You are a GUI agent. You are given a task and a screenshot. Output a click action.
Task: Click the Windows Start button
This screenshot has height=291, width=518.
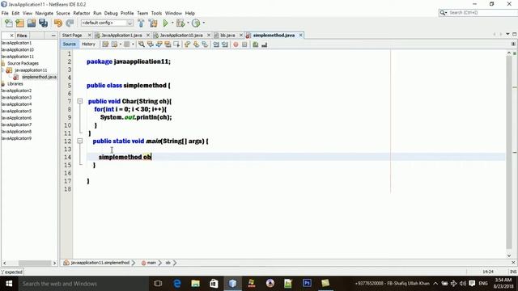pos(9,284)
